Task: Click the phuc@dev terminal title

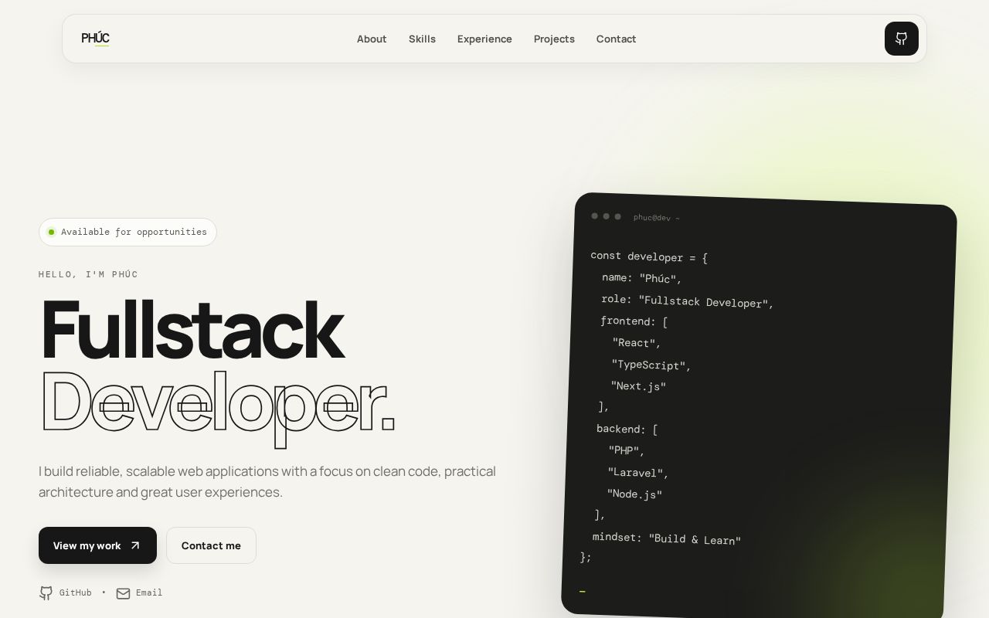Action: pyautogui.click(x=657, y=218)
